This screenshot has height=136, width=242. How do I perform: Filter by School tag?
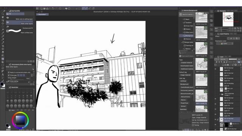(x=183, y=106)
